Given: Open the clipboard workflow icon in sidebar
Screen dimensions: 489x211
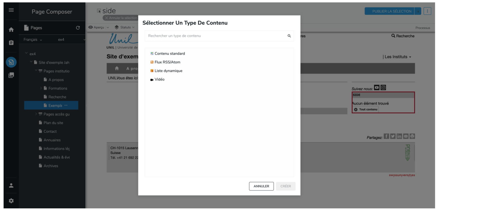Looking at the screenshot, I should 11,43.
